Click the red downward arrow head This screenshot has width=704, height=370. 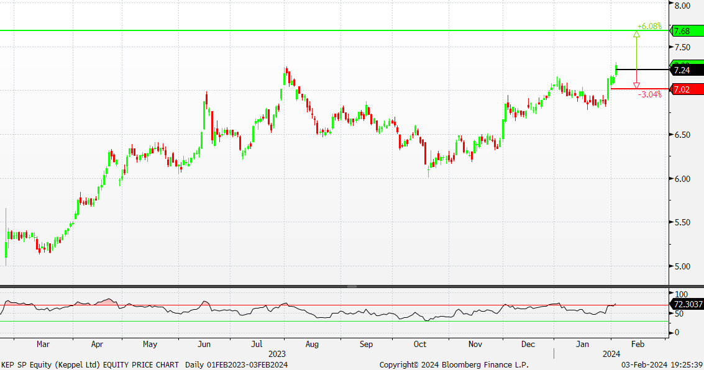click(x=636, y=86)
